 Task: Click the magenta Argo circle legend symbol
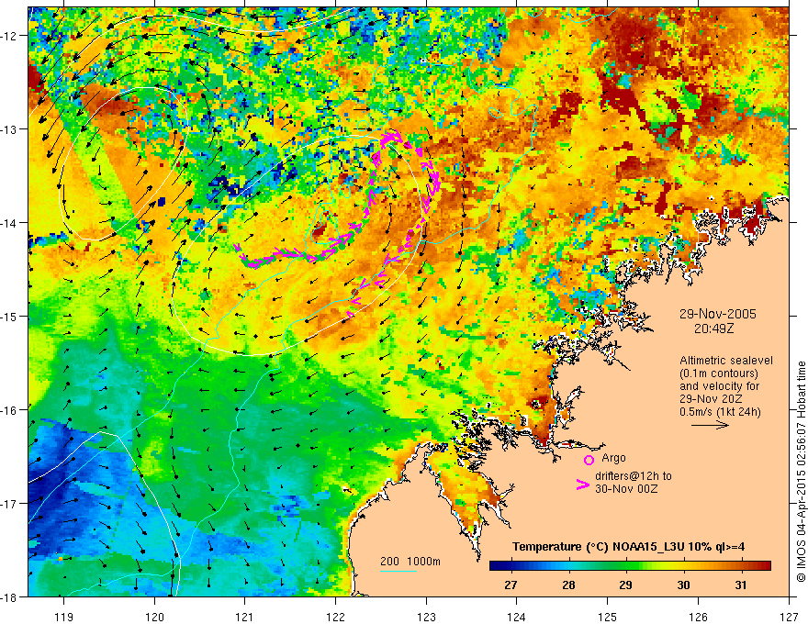(589, 460)
